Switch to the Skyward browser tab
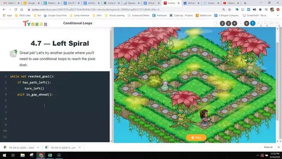 coord(131,3)
